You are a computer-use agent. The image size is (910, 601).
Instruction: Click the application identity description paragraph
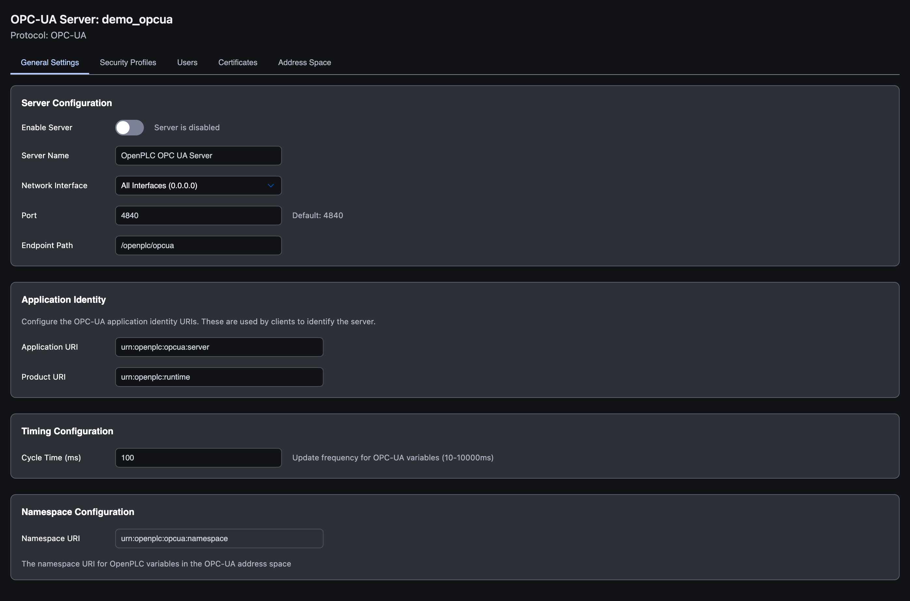tap(198, 322)
